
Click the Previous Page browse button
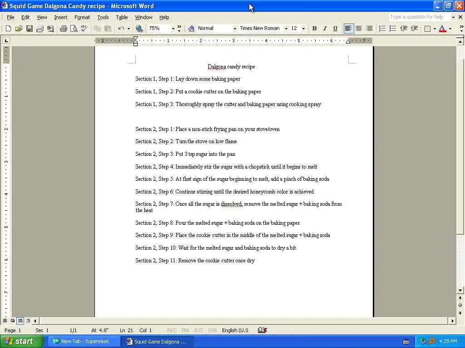tap(460, 298)
